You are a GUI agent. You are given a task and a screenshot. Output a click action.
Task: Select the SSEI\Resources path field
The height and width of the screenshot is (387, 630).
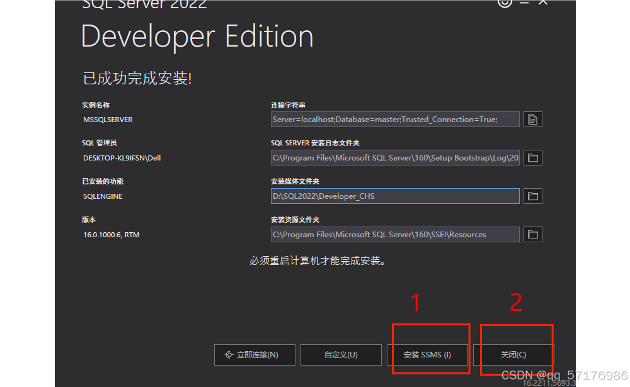pyautogui.click(x=395, y=235)
